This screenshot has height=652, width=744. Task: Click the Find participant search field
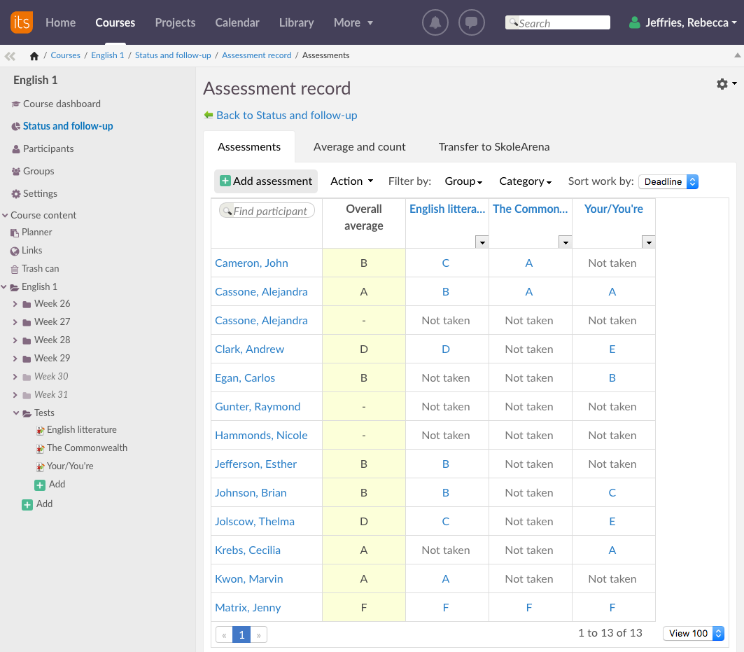point(267,210)
